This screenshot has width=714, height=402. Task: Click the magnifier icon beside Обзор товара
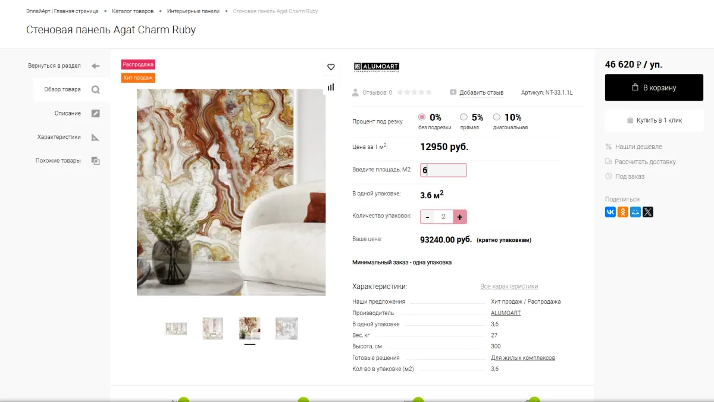(x=95, y=89)
